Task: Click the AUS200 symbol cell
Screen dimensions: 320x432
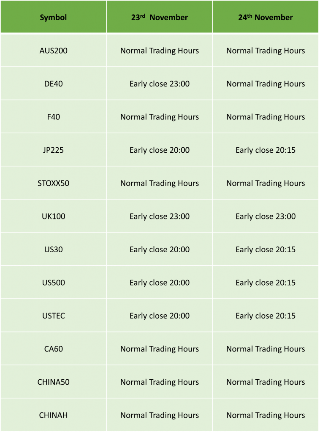Action: [x=53, y=51]
